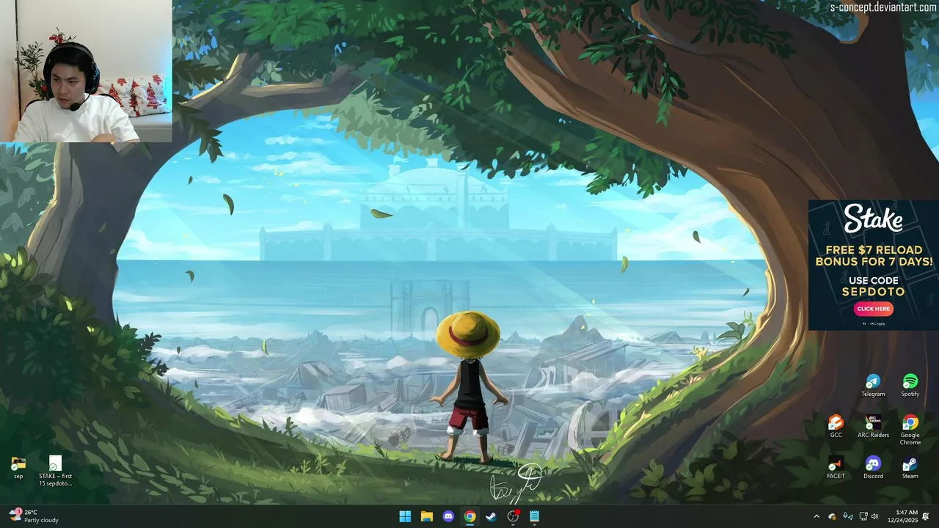The width and height of the screenshot is (939, 528).
Task: Select the ARC Raiders desktop shortcut
Action: click(x=873, y=426)
